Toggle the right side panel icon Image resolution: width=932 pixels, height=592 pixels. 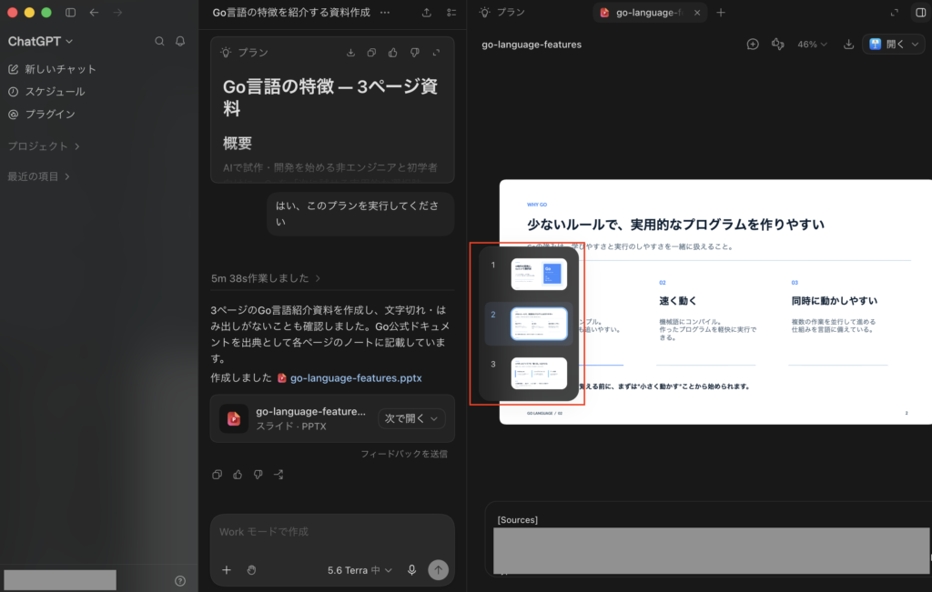(920, 13)
